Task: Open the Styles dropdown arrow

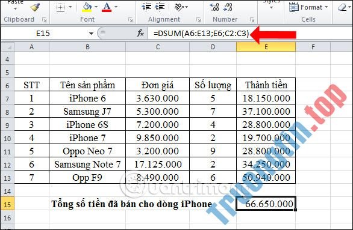Action: point(271,8)
